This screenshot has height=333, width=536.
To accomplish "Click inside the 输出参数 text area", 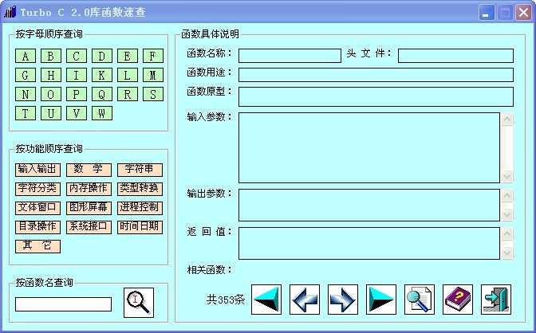I will tap(369, 205).
